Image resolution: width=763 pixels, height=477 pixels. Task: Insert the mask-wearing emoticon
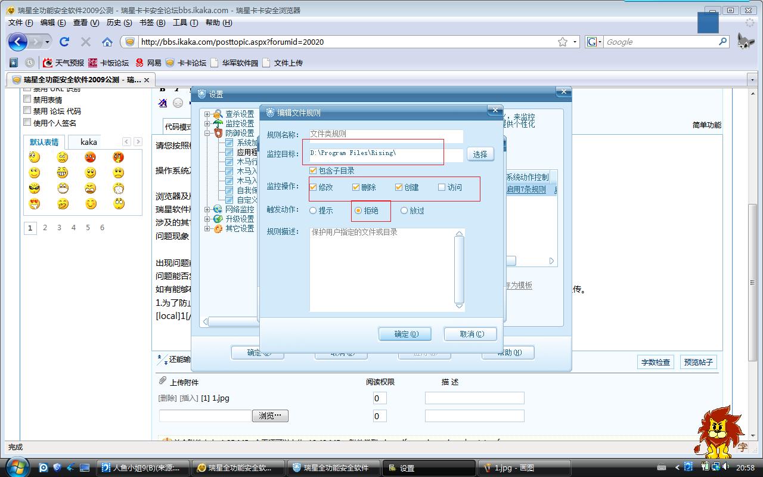point(63,188)
